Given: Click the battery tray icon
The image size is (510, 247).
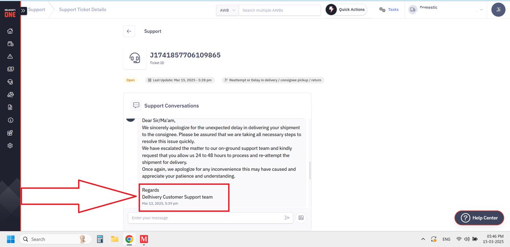Looking at the screenshot, I should pos(475,239).
